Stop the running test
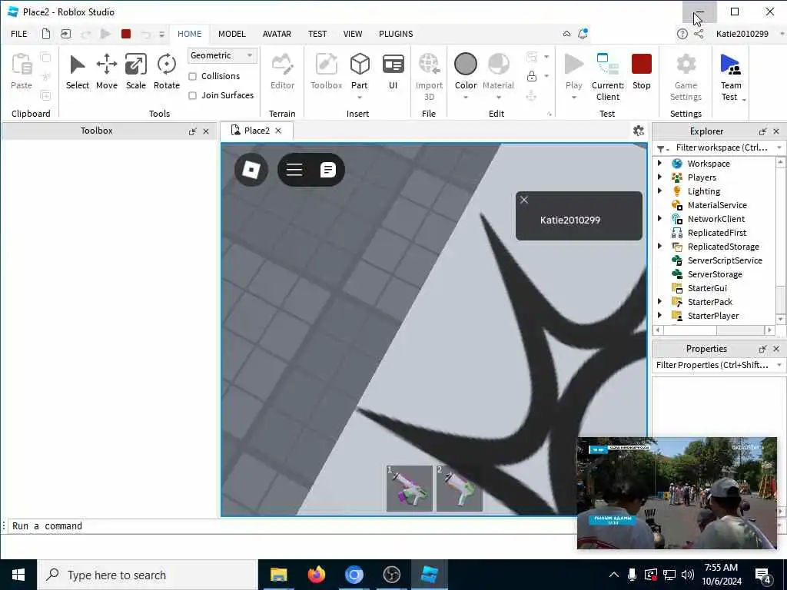787x590 pixels. pos(642,71)
